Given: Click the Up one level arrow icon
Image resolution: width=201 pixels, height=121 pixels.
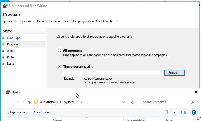Looking at the screenshot, I should coord(29,102).
